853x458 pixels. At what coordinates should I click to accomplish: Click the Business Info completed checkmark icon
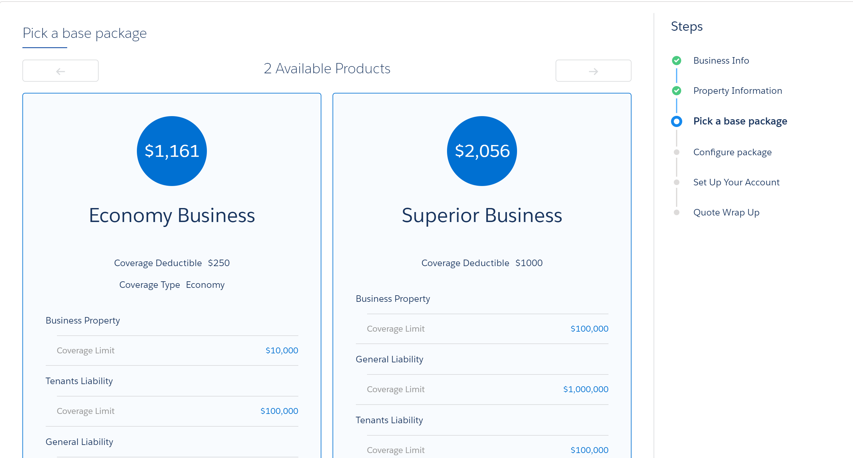(x=677, y=61)
